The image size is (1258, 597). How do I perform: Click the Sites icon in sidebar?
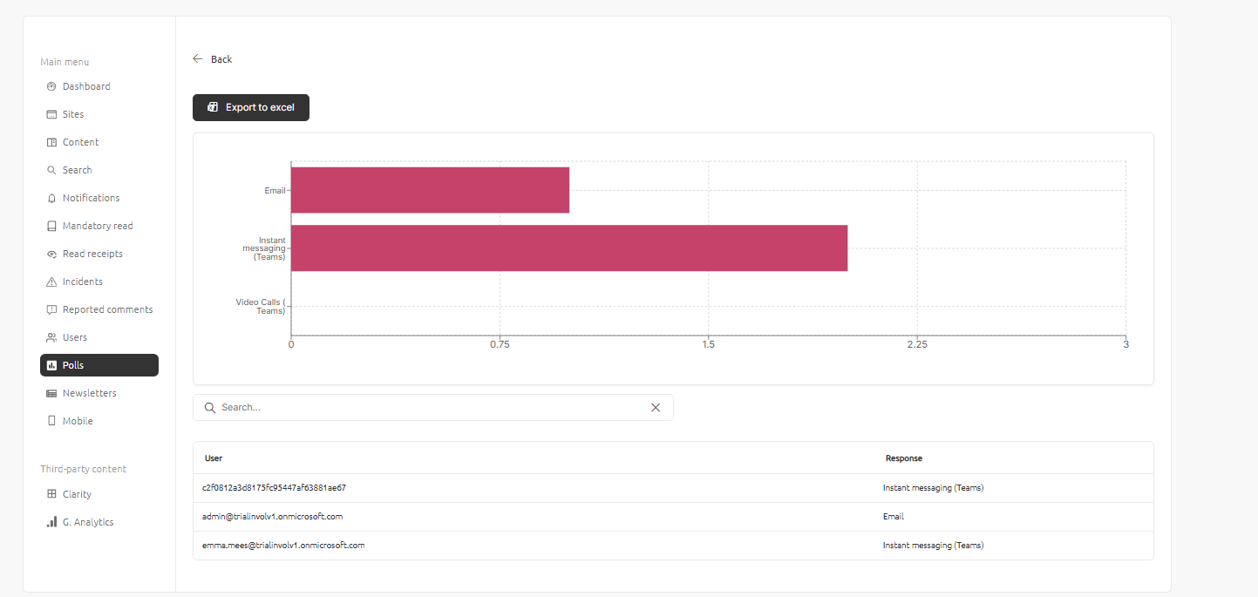coord(51,114)
